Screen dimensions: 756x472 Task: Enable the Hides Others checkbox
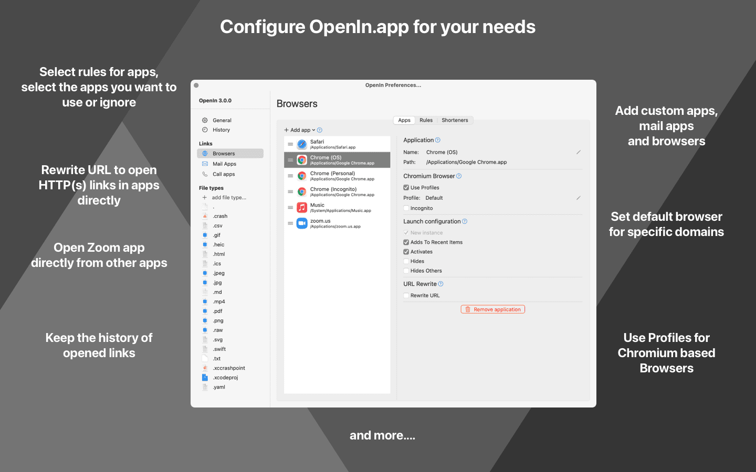[x=406, y=271]
